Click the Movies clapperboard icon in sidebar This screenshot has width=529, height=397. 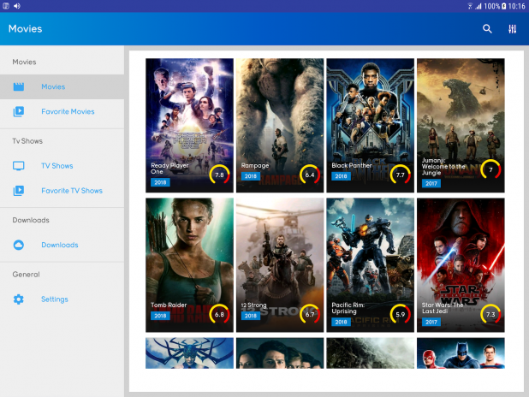(19, 86)
